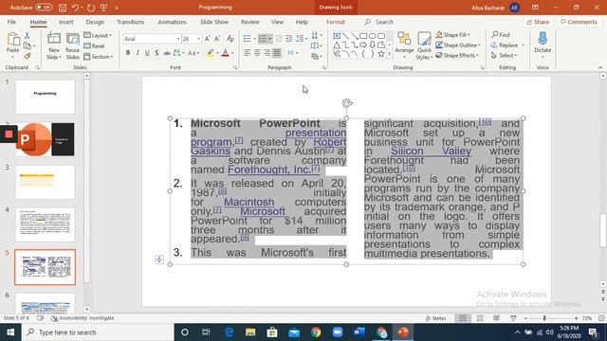Clear all formatting icon
The image size is (607, 341).
(x=230, y=39)
